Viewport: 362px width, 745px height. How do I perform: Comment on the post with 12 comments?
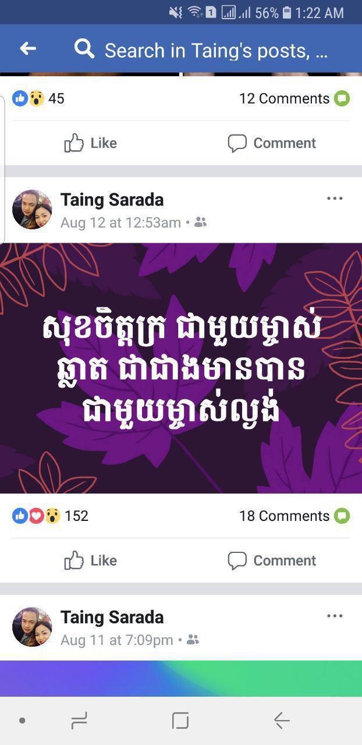[272, 143]
